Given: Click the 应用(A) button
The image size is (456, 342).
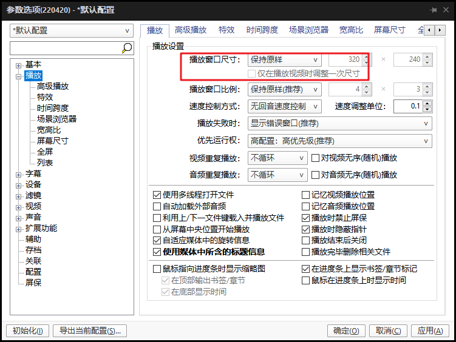Looking at the screenshot, I should pyautogui.click(x=430, y=331).
